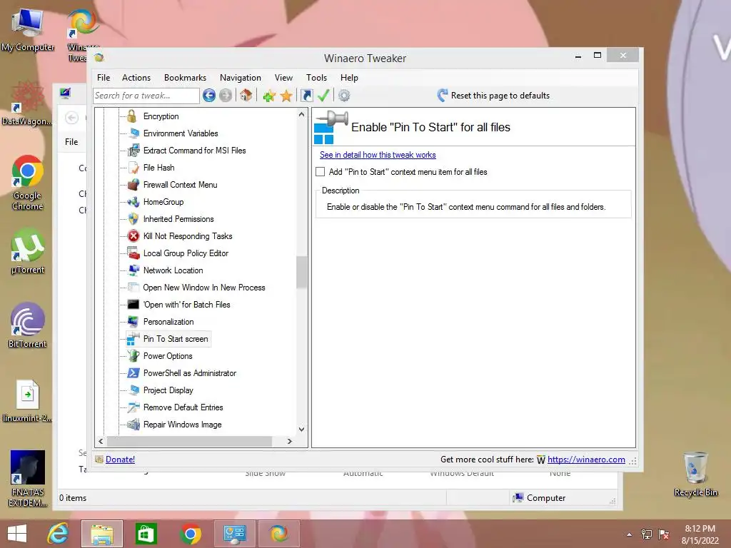This screenshot has width=731, height=548.
Task: Click back arrow in background Explorer window
Action: tap(71, 118)
